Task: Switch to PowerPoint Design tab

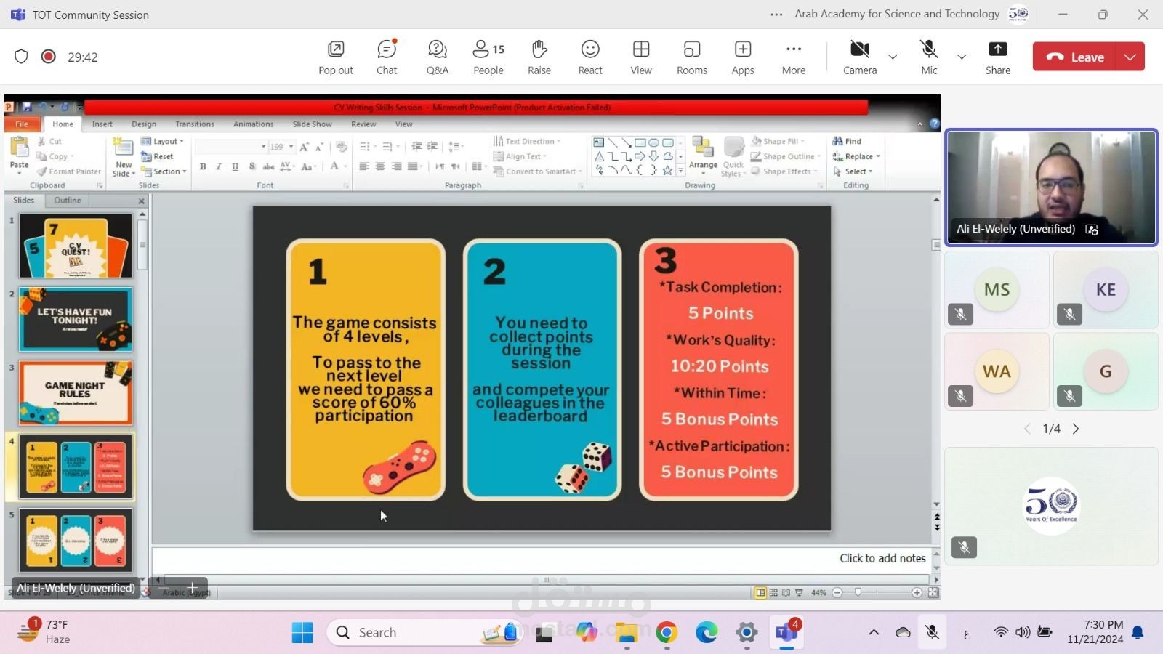Action: (144, 124)
